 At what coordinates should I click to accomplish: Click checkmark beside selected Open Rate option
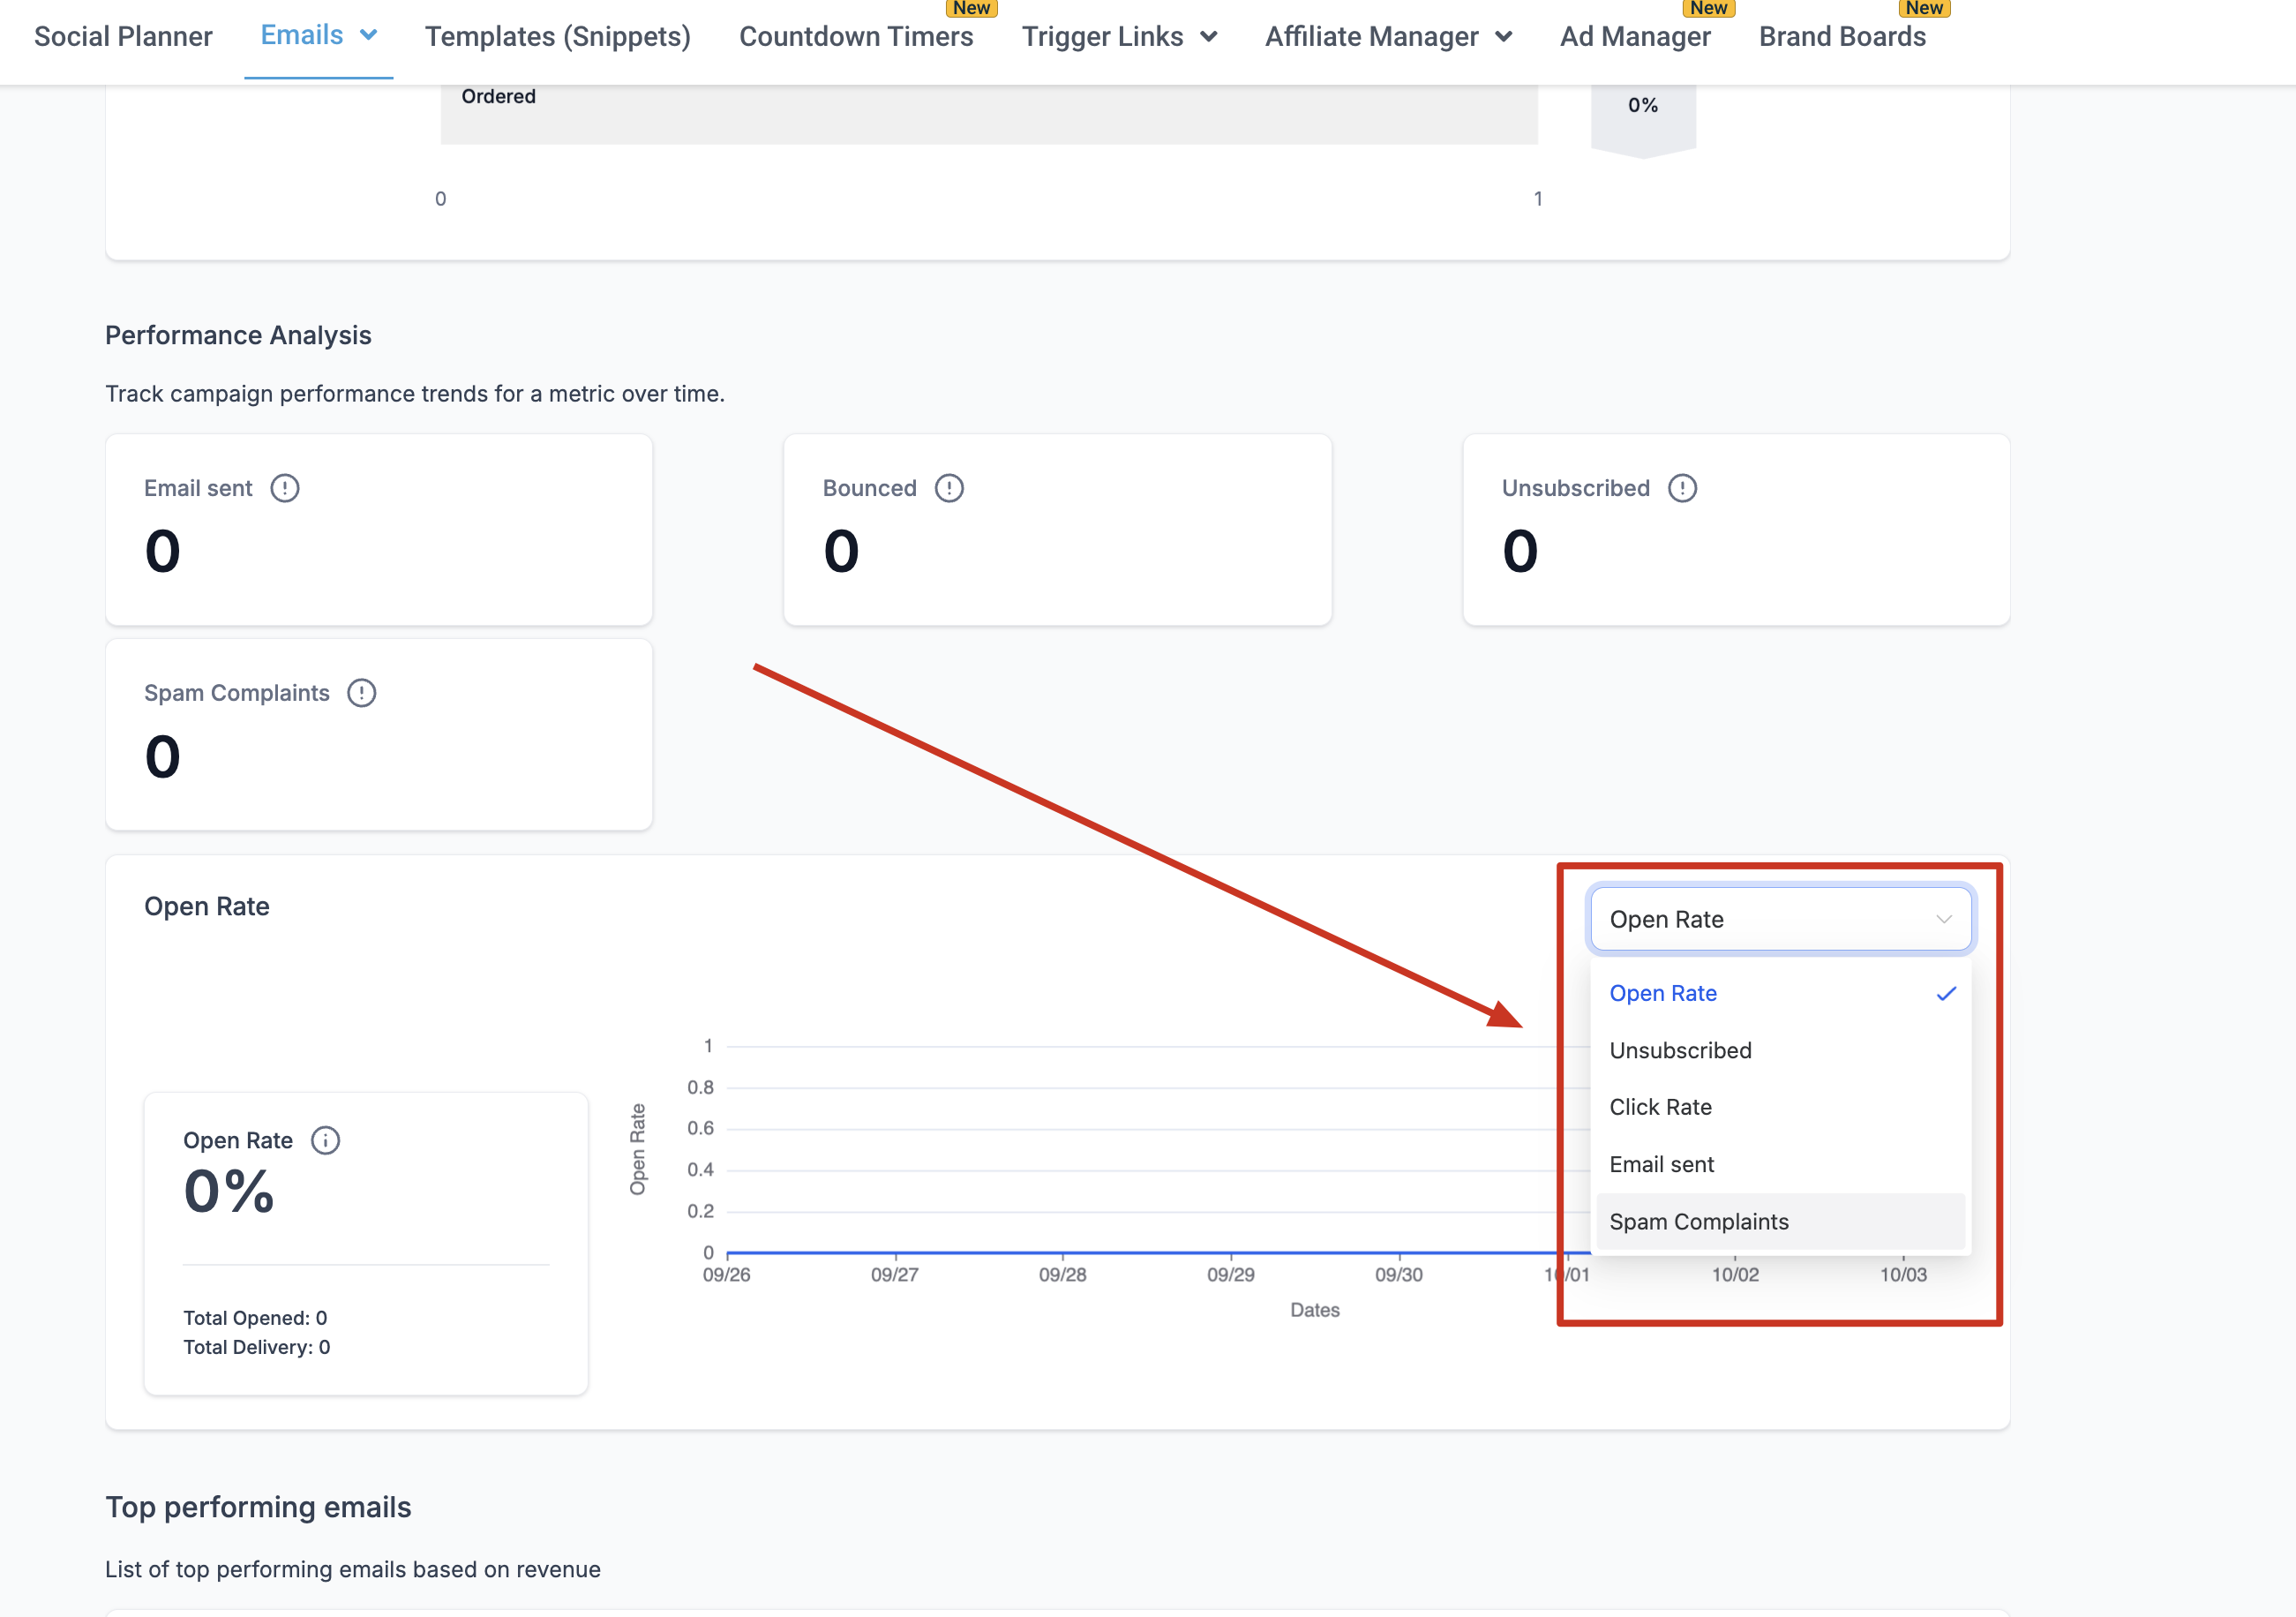tap(1945, 994)
